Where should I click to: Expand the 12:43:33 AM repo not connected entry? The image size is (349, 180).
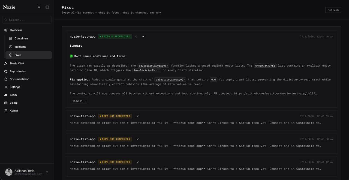138,116
